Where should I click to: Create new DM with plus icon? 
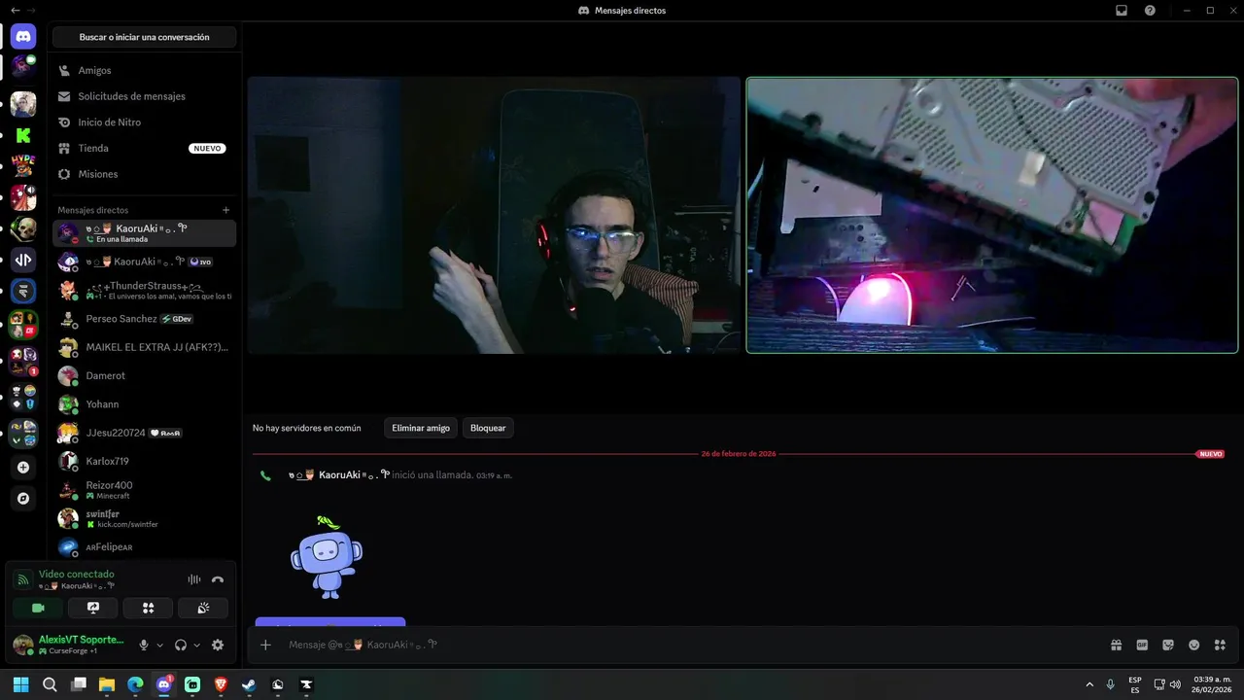(225, 210)
